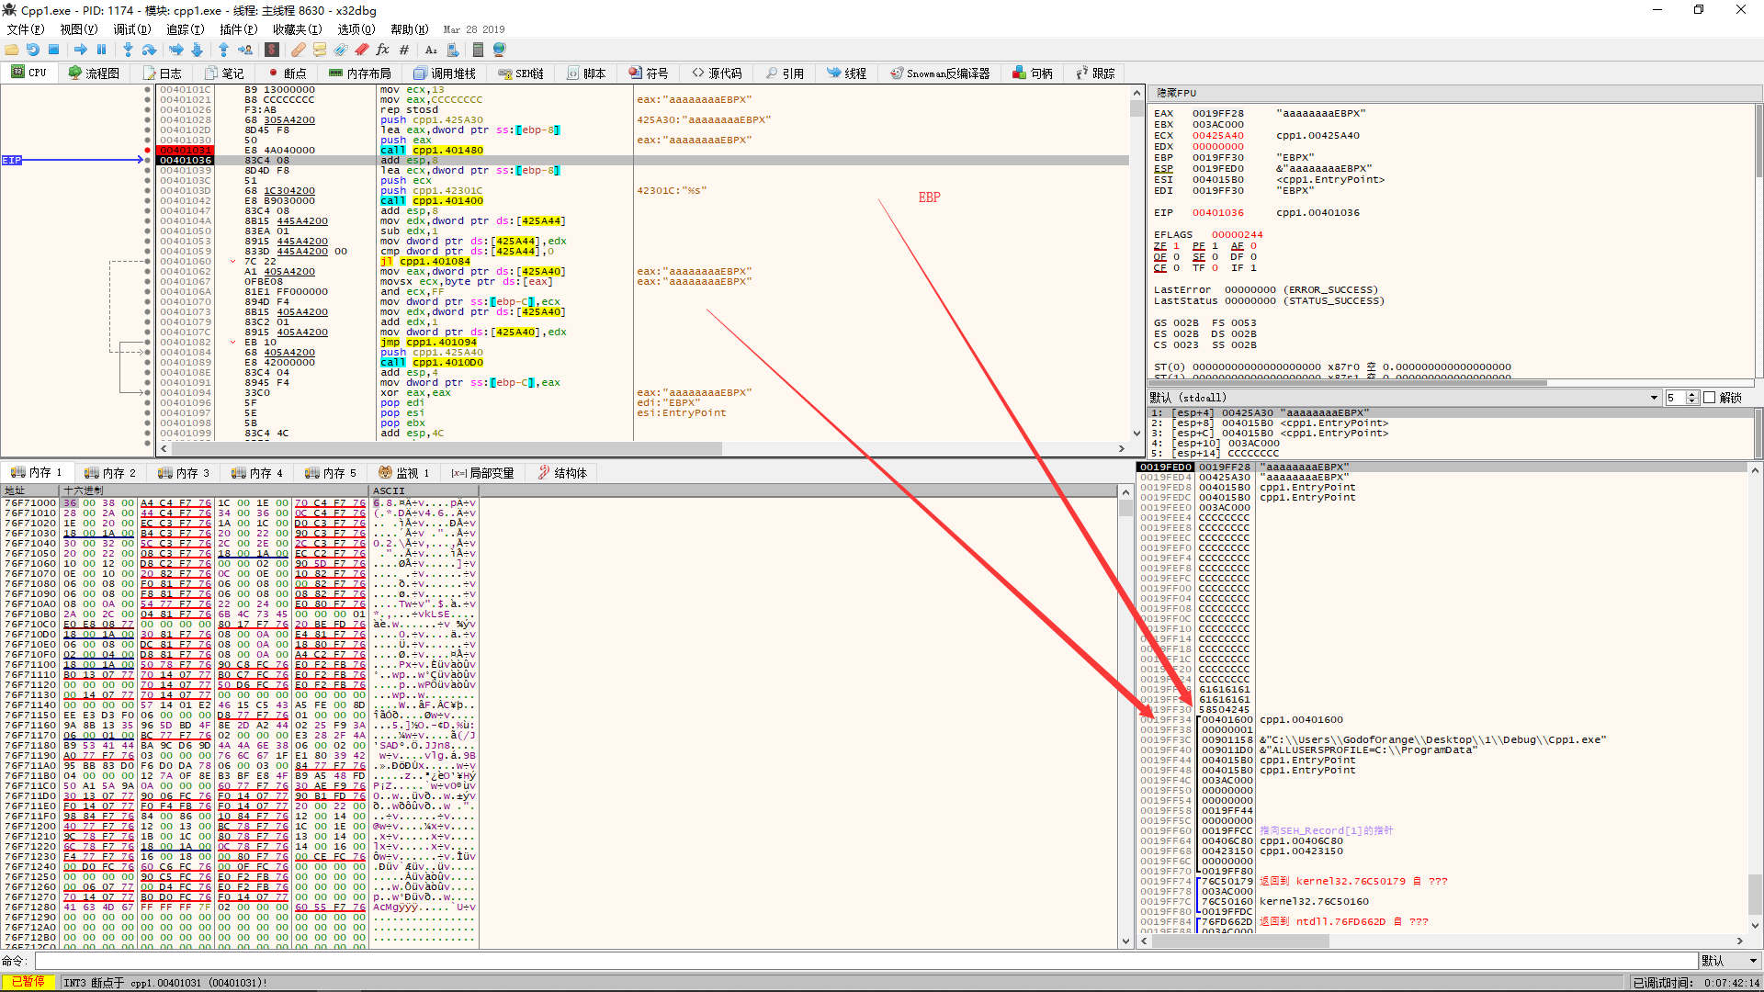
Task: Click the patches bandage toolbar icon
Action: [x=299, y=50]
